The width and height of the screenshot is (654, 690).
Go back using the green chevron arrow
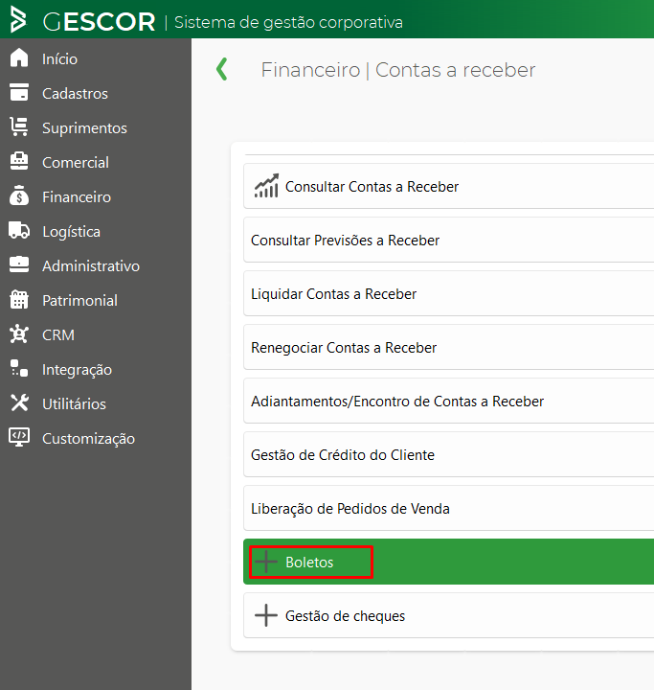coord(222,69)
